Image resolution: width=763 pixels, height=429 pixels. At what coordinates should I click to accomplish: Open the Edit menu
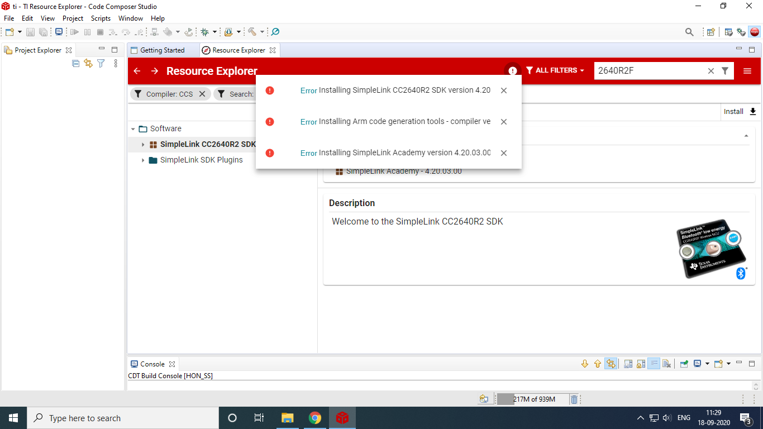tap(27, 18)
